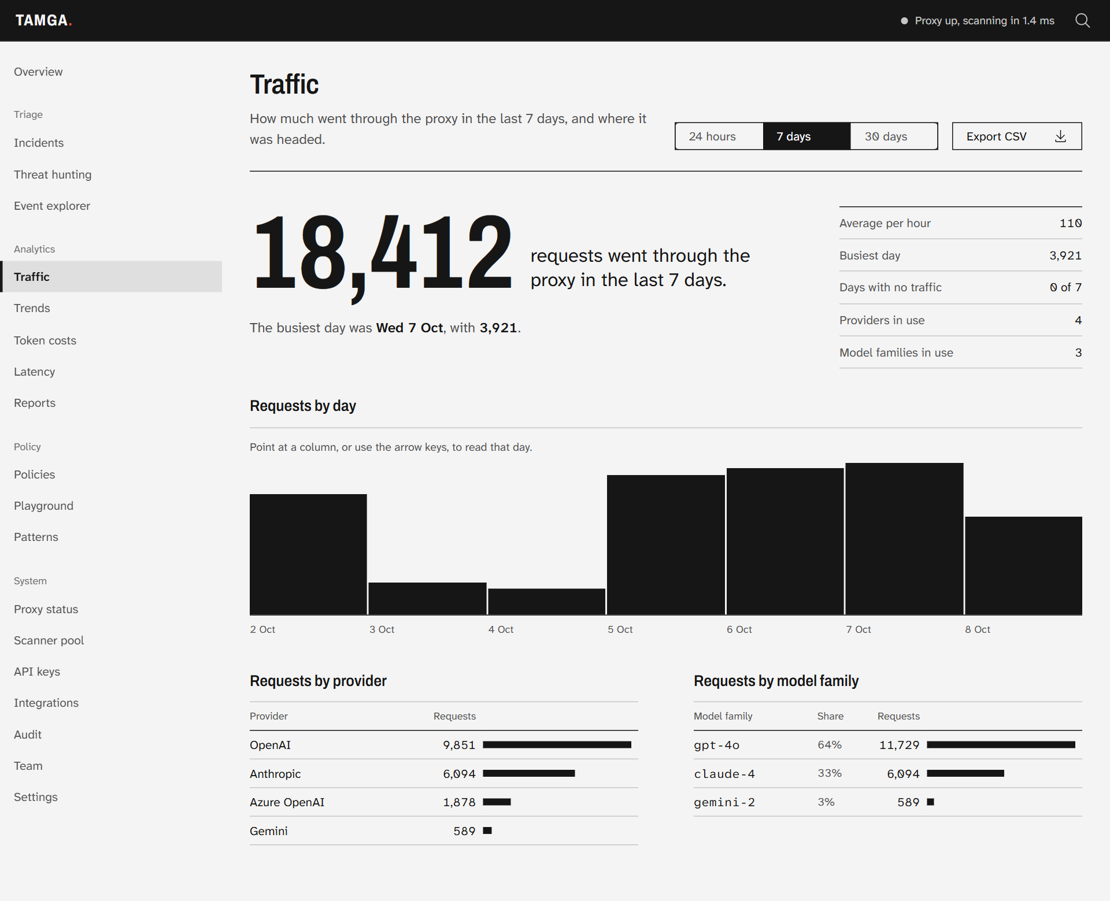Screen dimensions: 1110x901
Task: Switch range to 30 days
Action: 894,136
